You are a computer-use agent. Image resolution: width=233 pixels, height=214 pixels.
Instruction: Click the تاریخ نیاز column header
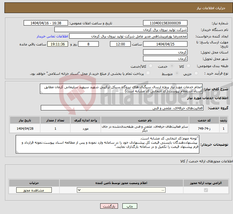pyautogui.click(x=25, y=120)
